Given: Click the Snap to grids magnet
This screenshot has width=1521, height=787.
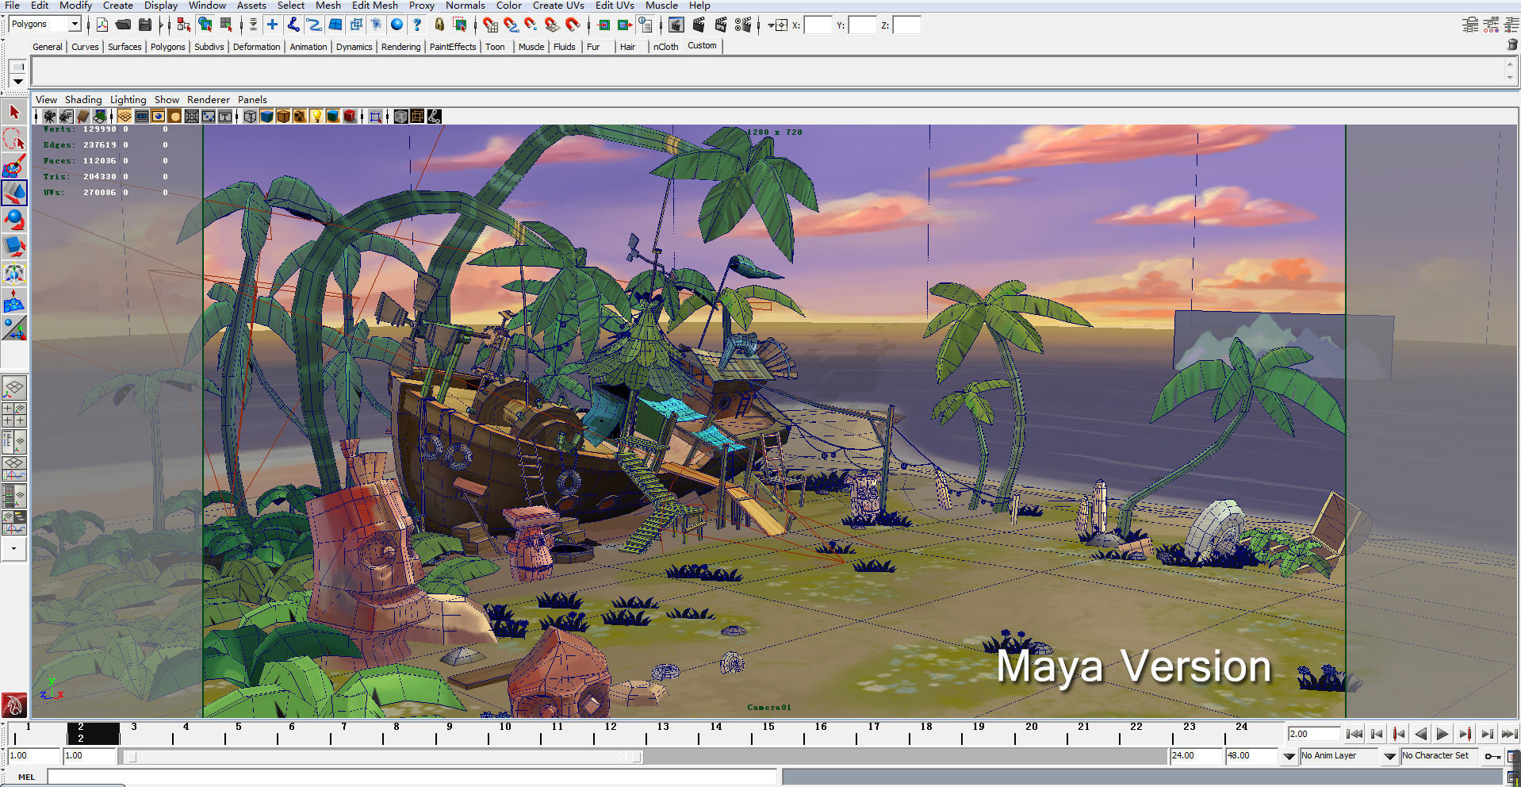Looking at the screenshot, I should [490, 25].
